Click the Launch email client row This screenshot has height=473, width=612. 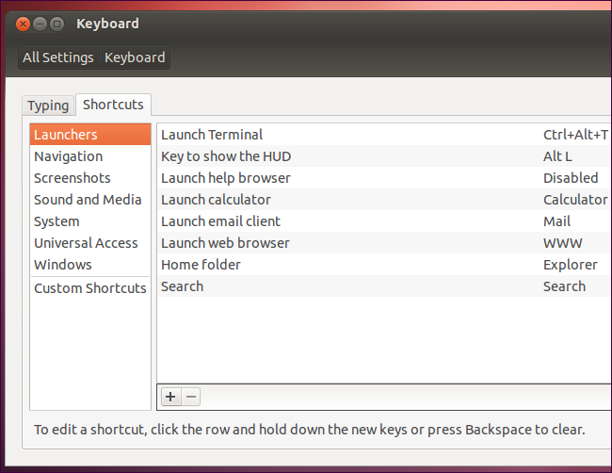384,221
